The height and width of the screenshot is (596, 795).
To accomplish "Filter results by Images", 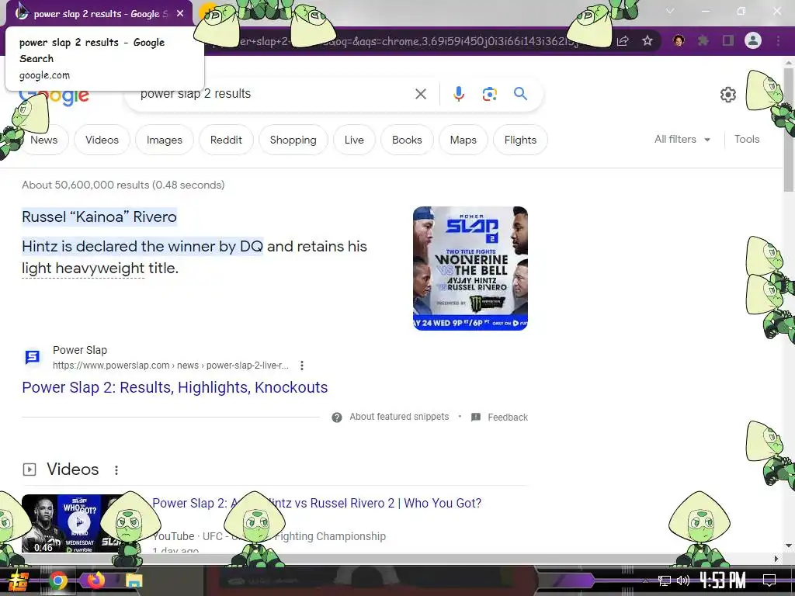I will point(165,140).
